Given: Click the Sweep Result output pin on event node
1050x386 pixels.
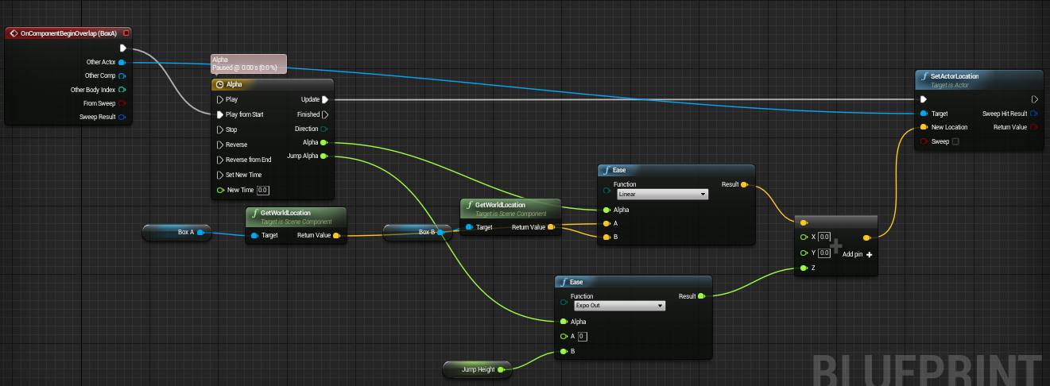Looking at the screenshot, I should (x=122, y=117).
